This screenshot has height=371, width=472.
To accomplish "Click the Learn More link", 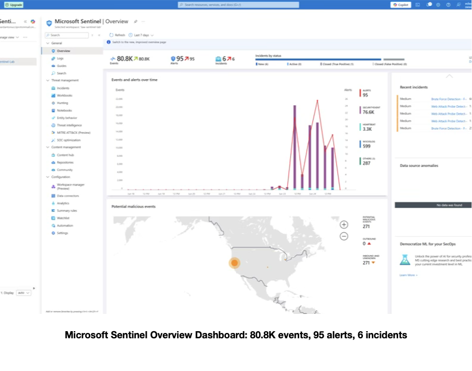I will tap(408, 275).
